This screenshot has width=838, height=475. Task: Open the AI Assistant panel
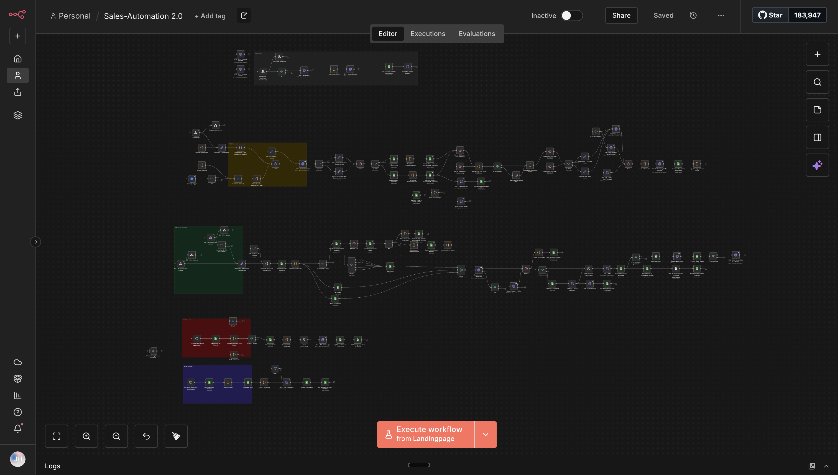[817, 165]
